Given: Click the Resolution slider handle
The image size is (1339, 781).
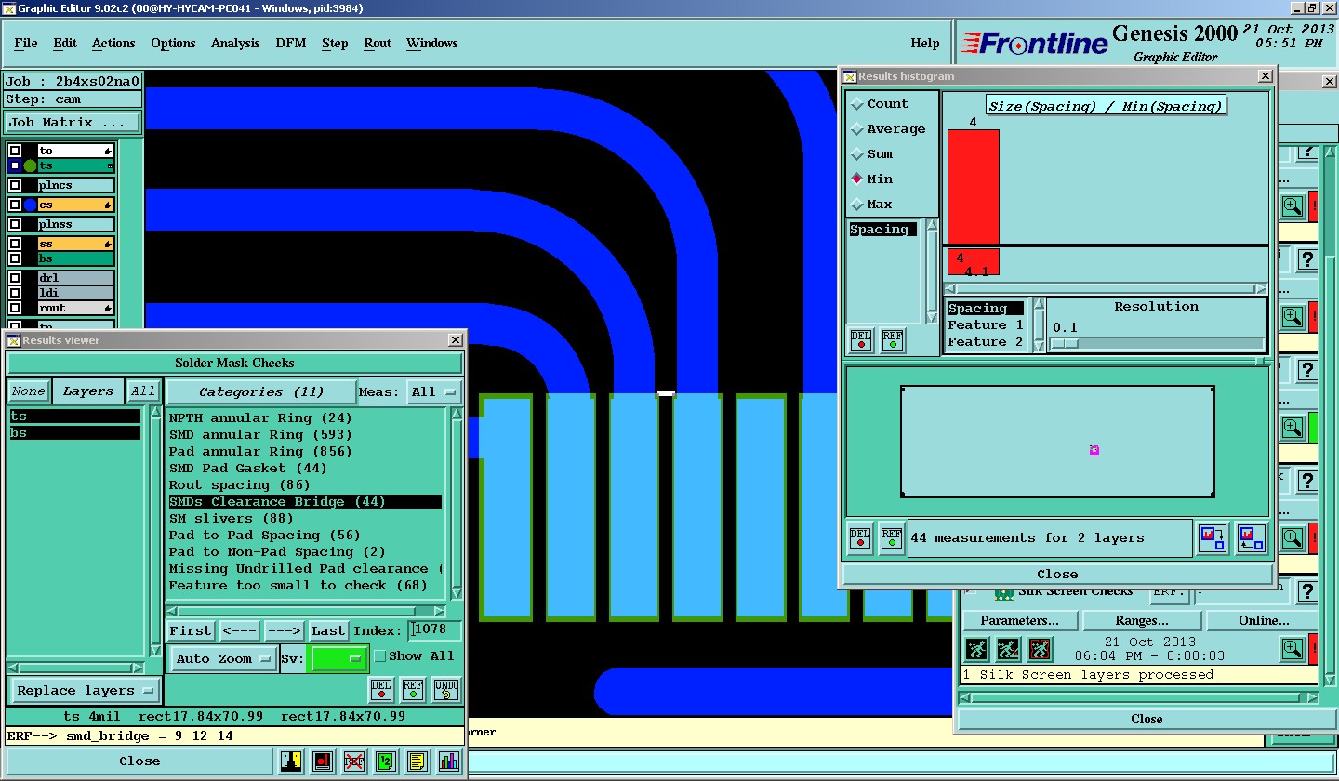Looking at the screenshot, I should point(1065,344).
